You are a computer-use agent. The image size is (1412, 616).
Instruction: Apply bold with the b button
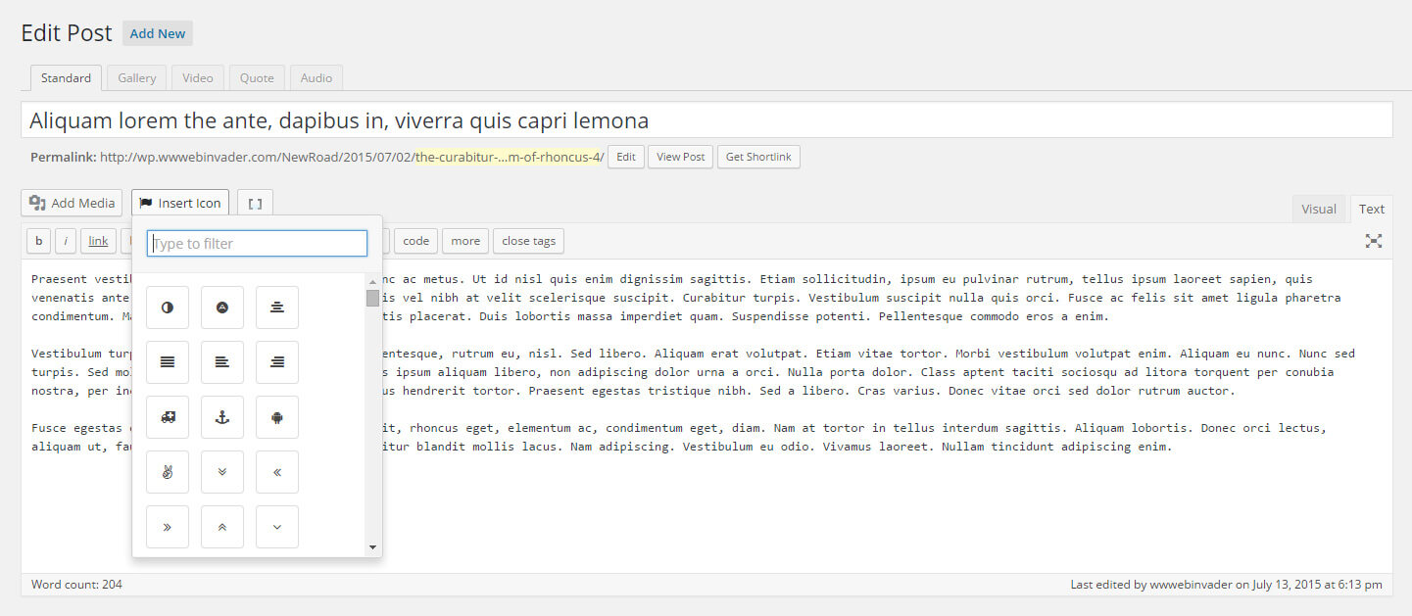(x=38, y=241)
